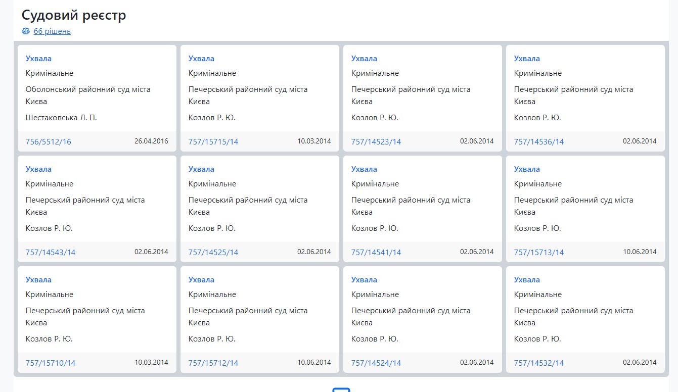Open Ухвала title in Шестаковська Л. П. card
The height and width of the screenshot is (392, 678).
(38, 59)
